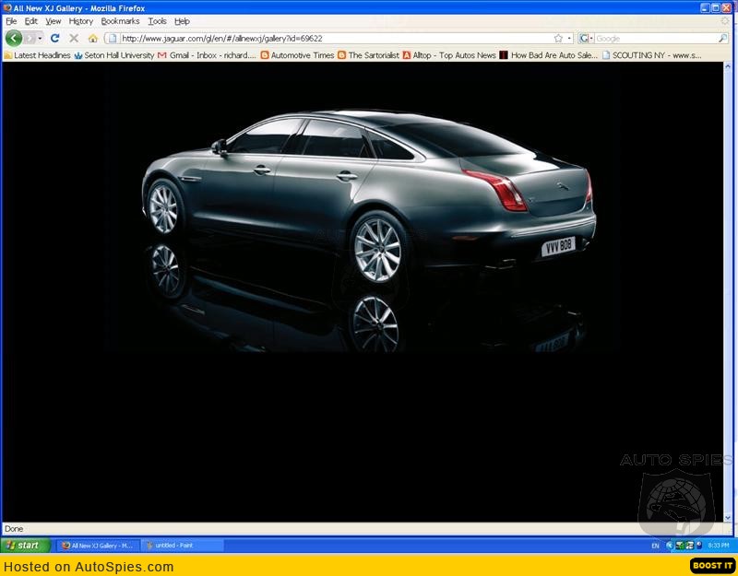Open the Gmail Inbox bookmark
The height and width of the screenshot is (576, 738).
click(206, 55)
